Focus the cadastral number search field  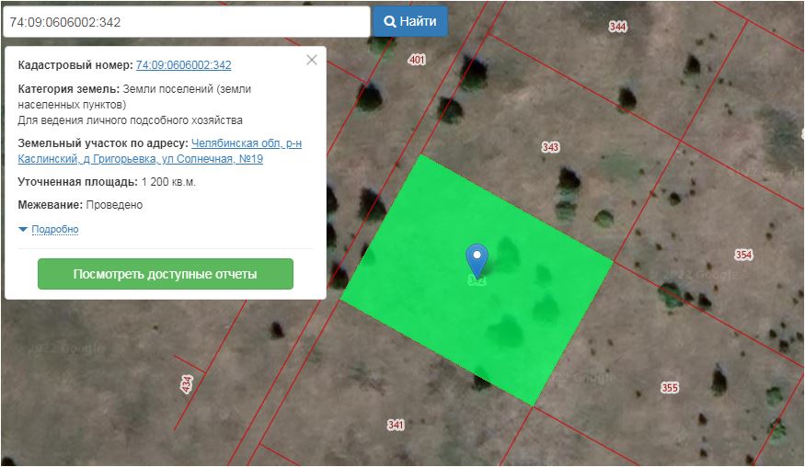pyautogui.click(x=187, y=22)
